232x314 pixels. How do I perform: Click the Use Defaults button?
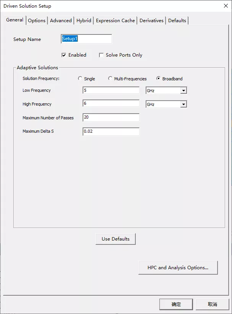(x=115, y=239)
